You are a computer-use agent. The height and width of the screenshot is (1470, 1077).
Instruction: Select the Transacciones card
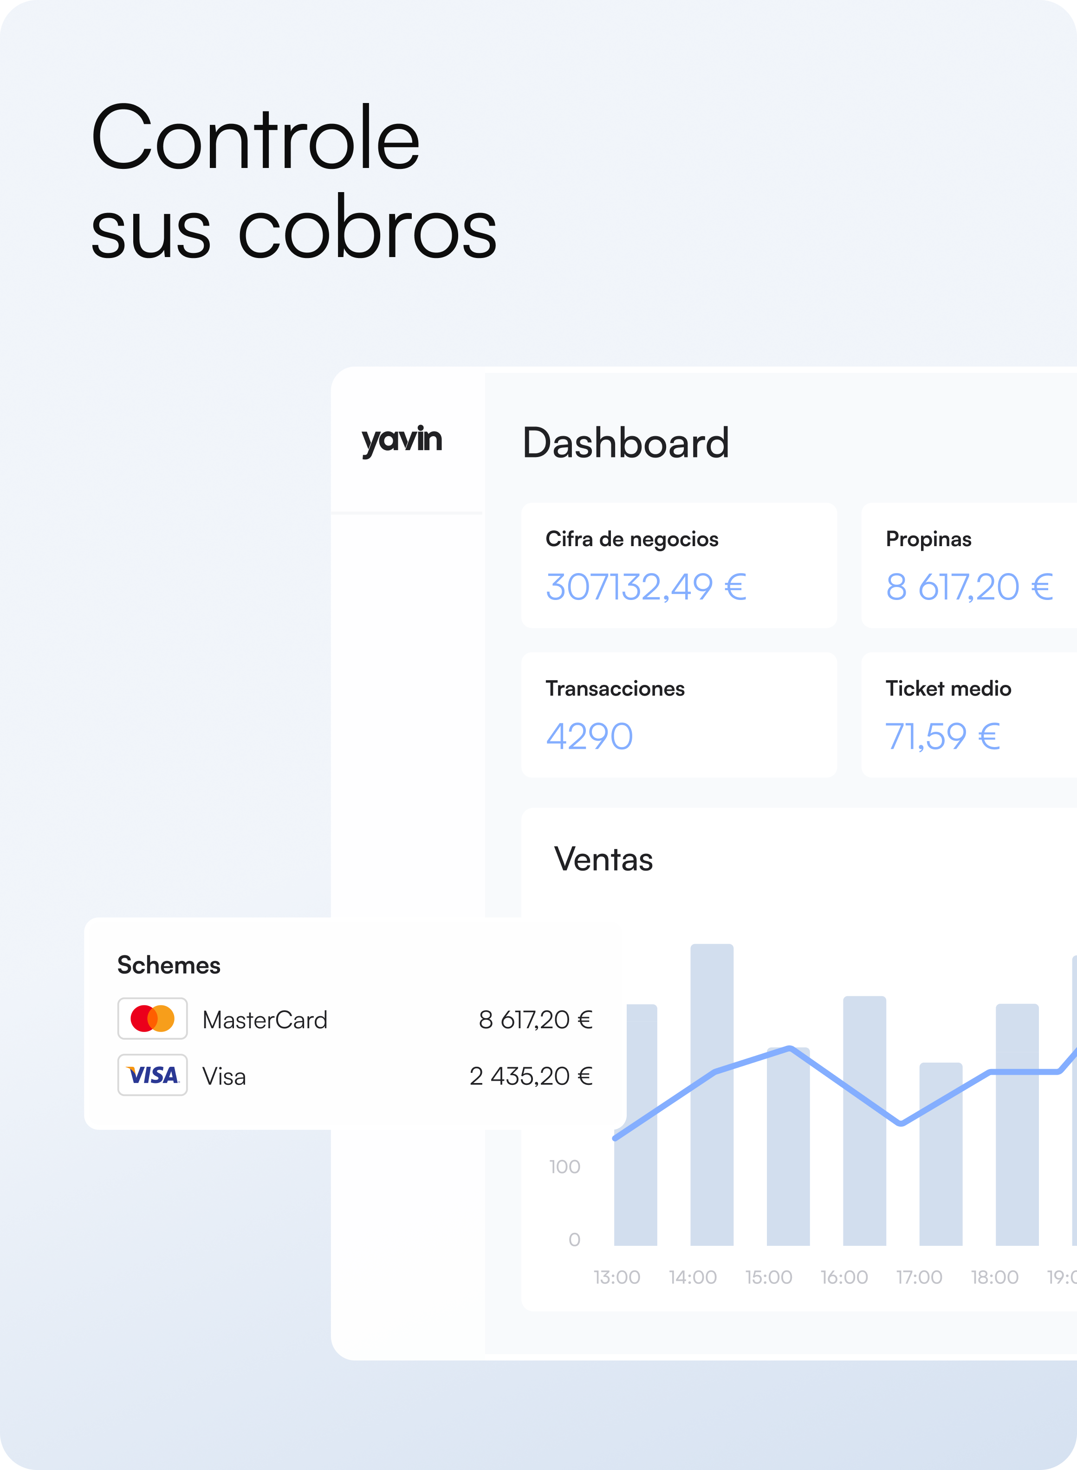point(679,715)
